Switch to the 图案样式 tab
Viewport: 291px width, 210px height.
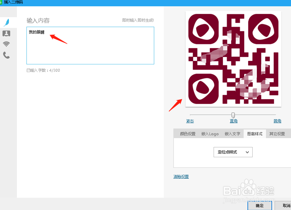point(255,134)
